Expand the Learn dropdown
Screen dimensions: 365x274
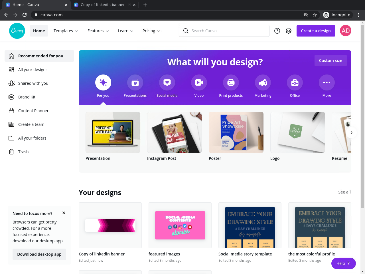(x=125, y=31)
